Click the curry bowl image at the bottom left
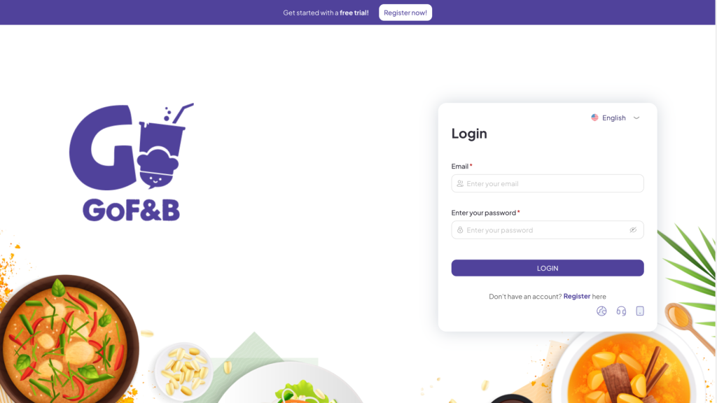Viewport: 717px width, 403px height. click(69, 339)
